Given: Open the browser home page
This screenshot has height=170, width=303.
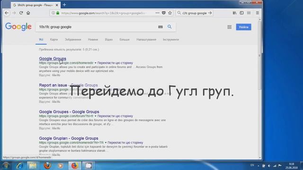Looking at the screenshot, I should (x=28, y=13).
